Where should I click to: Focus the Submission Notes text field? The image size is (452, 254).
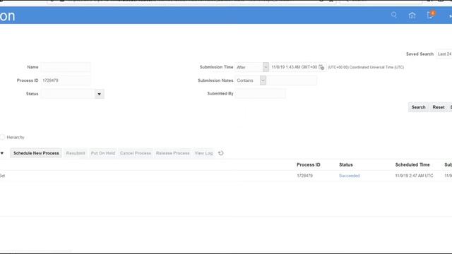coord(292,80)
